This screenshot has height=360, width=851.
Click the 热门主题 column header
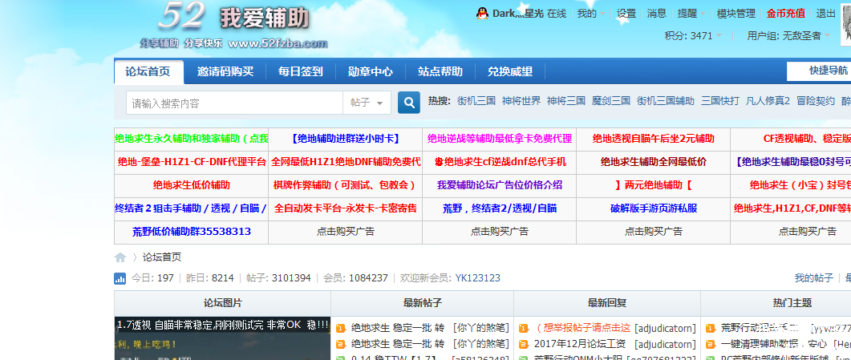tap(792, 303)
